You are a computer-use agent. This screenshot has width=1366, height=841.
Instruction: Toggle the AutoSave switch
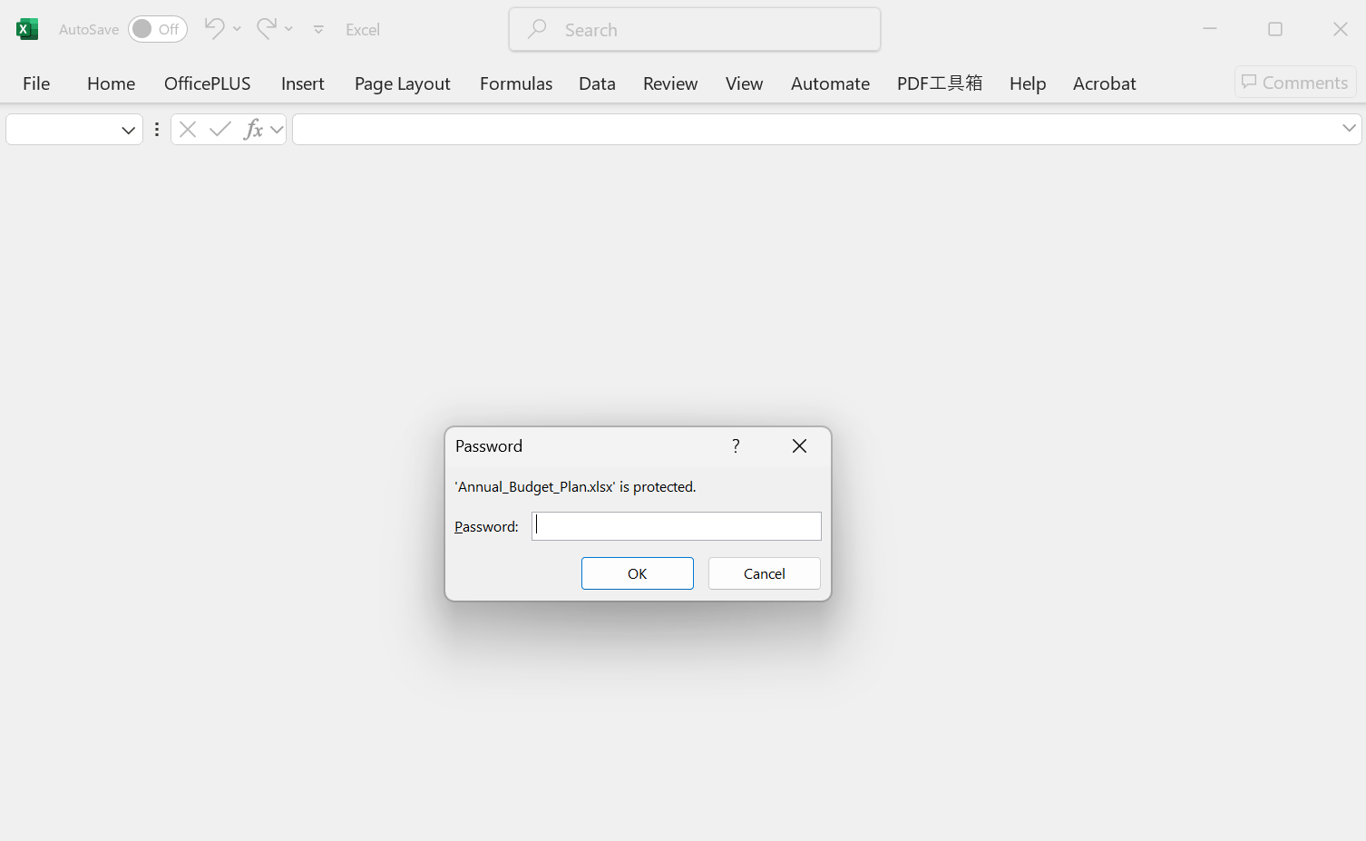point(156,29)
